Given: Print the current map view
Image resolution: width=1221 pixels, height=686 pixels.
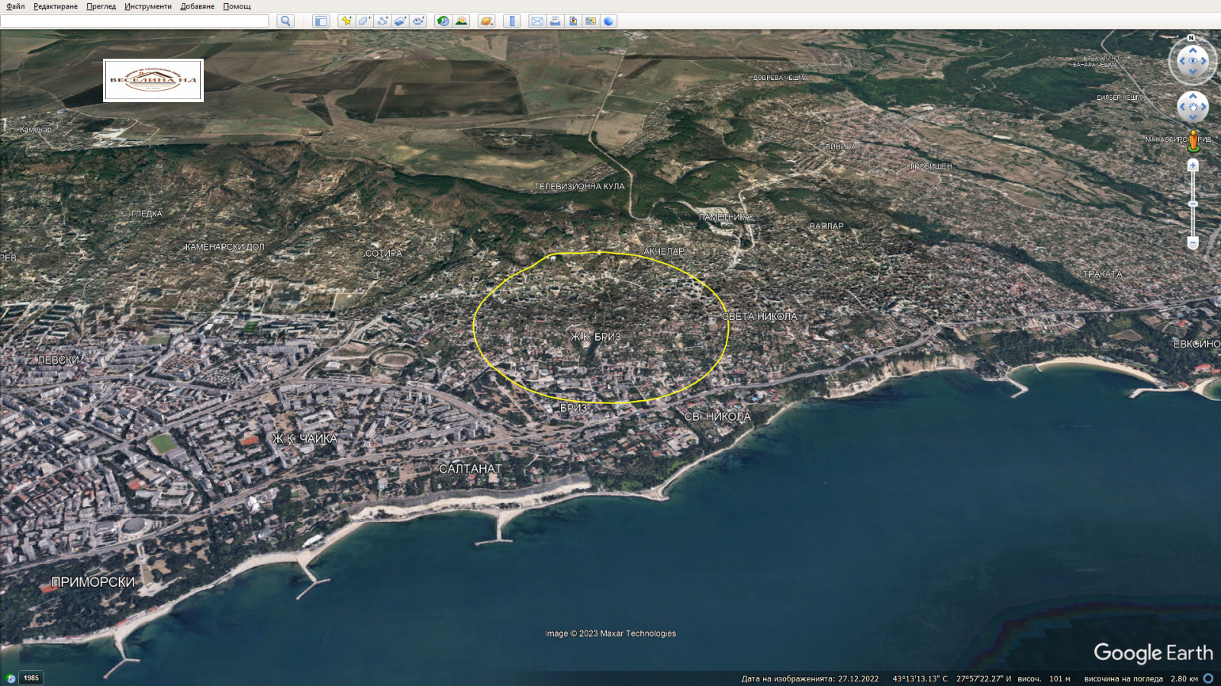Looking at the screenshot, I should [555, 21].
